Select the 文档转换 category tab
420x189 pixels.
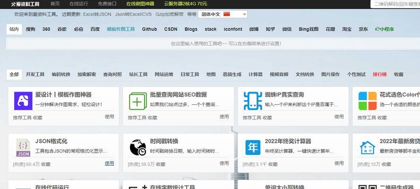pyautogui.click(x=305, y=75)
